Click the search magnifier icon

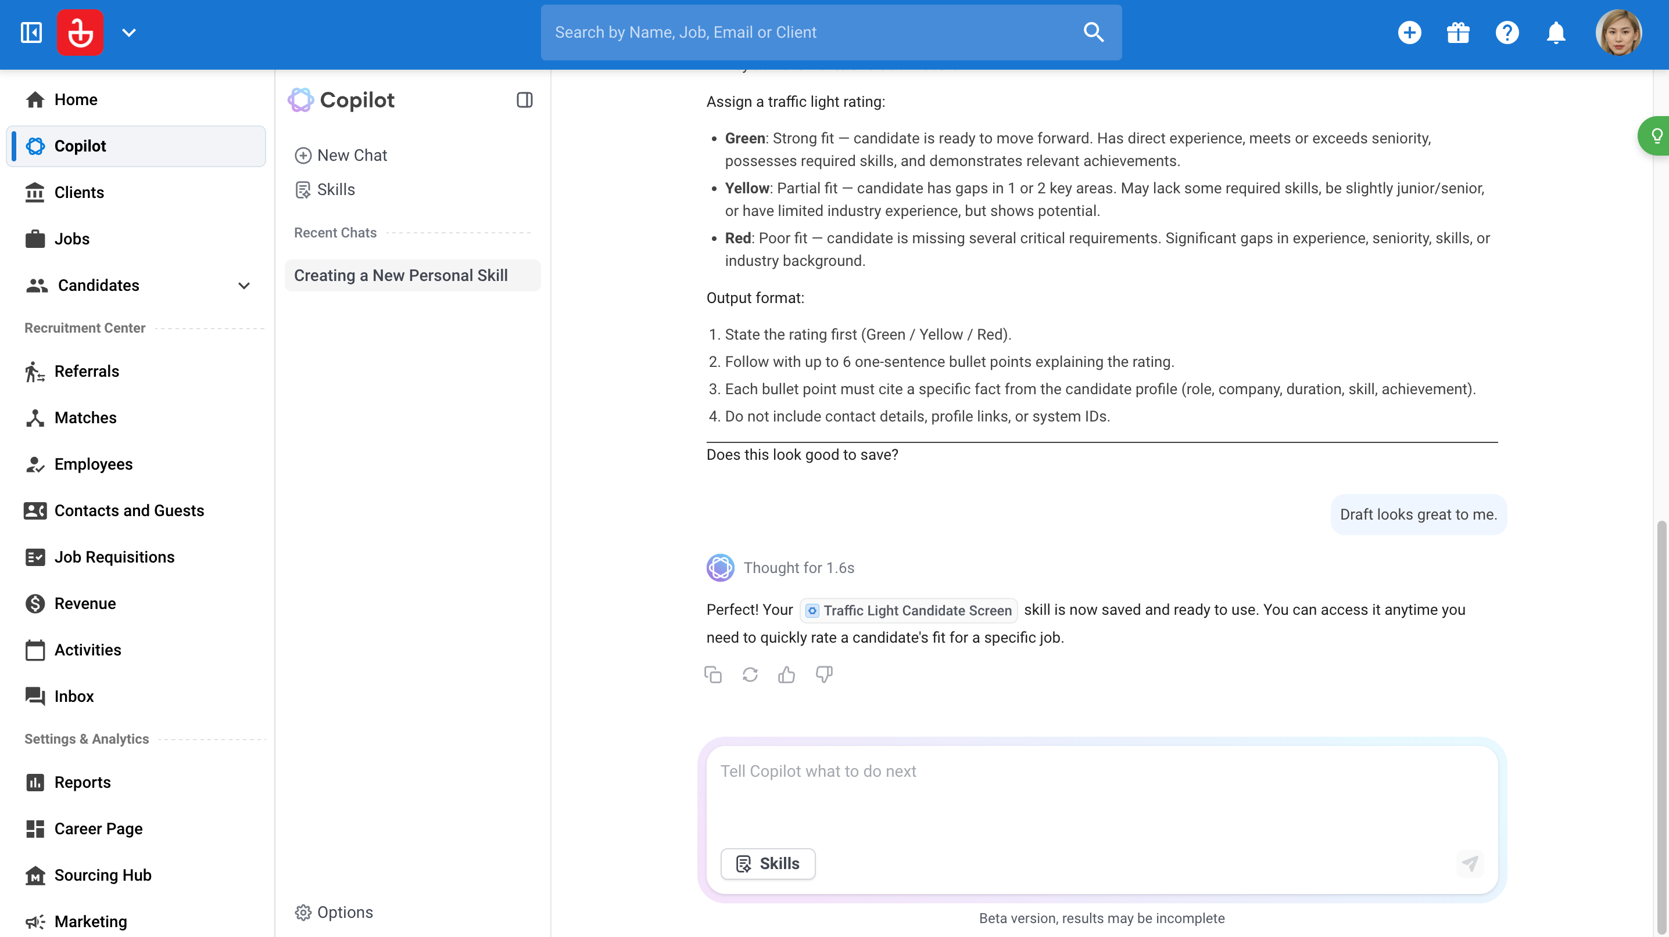click(1093, 33)
